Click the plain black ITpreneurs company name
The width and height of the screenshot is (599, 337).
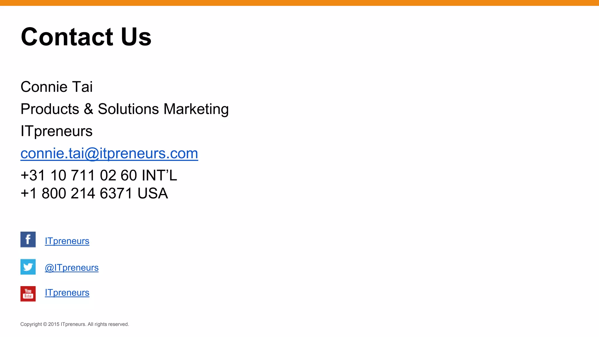[56, 131]
